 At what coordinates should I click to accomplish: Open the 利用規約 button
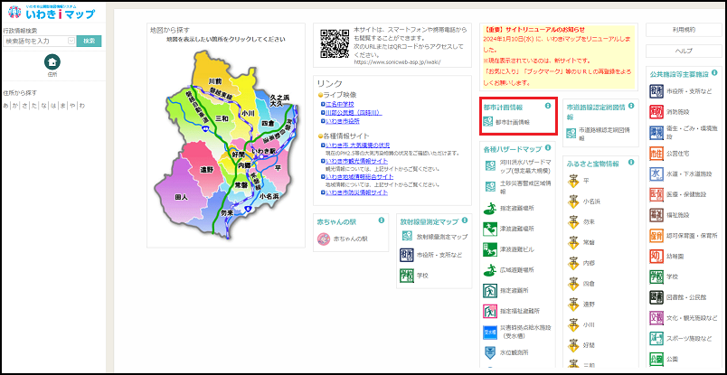coord(684,30)
